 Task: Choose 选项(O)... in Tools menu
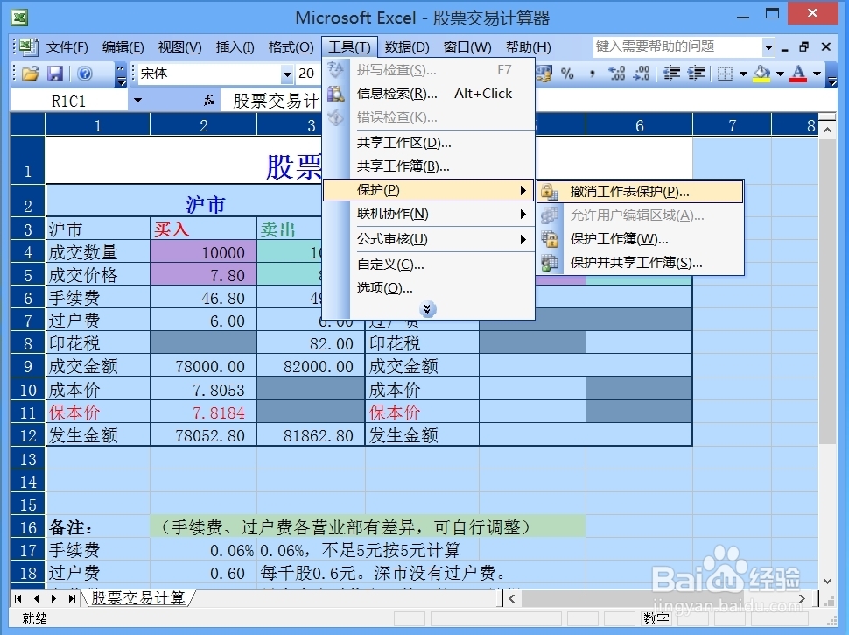point(429,287)
